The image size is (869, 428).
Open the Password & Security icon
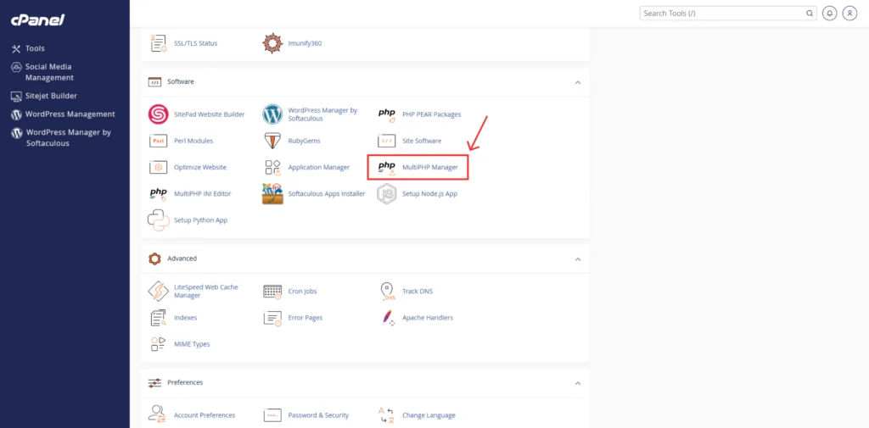(x=272, y=414)
